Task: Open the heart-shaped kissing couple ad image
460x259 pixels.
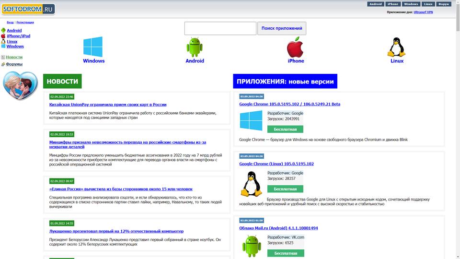Action: click(20, 85)
